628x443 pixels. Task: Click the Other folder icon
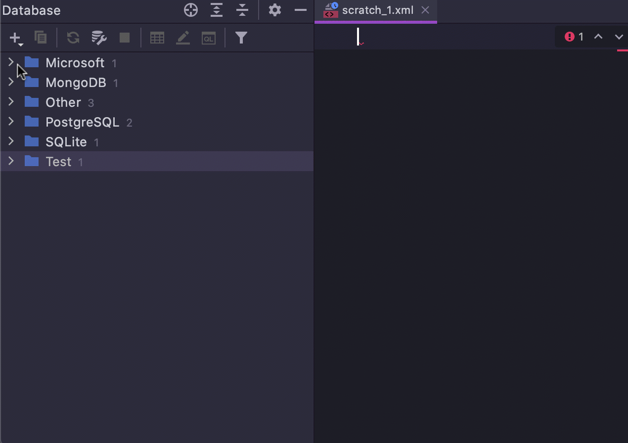32,102
